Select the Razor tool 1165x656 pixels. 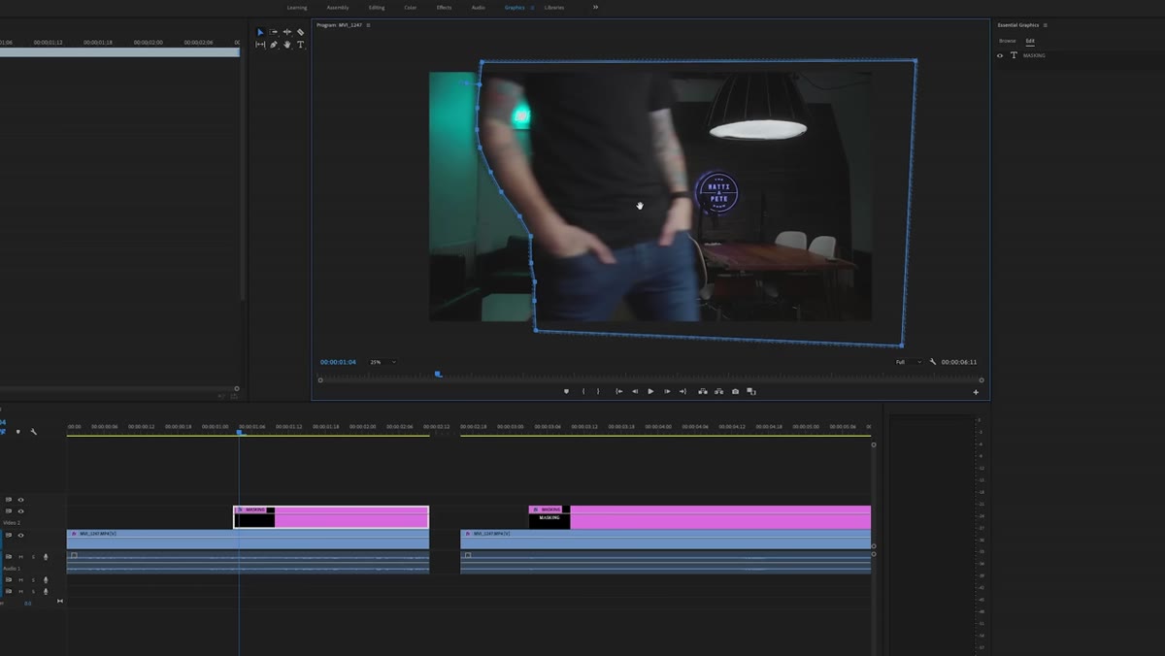(x=301, y=32)
